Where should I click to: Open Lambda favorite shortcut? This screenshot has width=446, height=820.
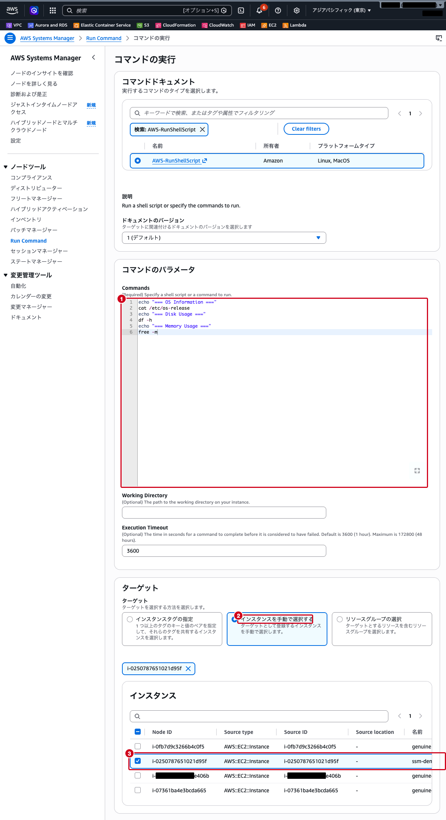294,25
